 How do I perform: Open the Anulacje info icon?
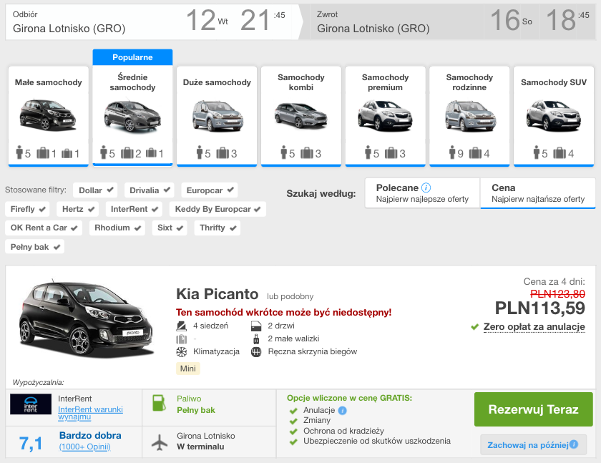point(343,411)
